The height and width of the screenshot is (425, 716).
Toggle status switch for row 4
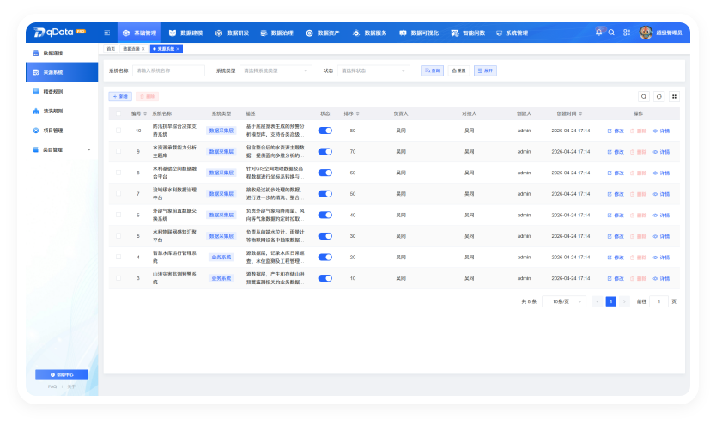(325, 257)
